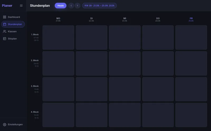
Task: Open Einstellungen at the sidebar bottom
Action: pyautogui.click(x=13, y=125)
